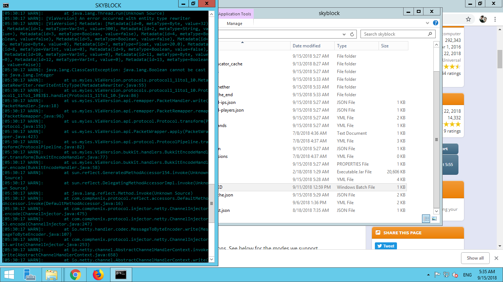Expand the Explorer ribbon chevron

coord(428,23)
